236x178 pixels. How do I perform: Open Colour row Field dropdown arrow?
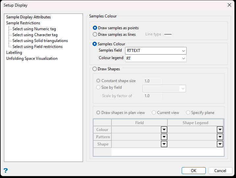point(164,129)
